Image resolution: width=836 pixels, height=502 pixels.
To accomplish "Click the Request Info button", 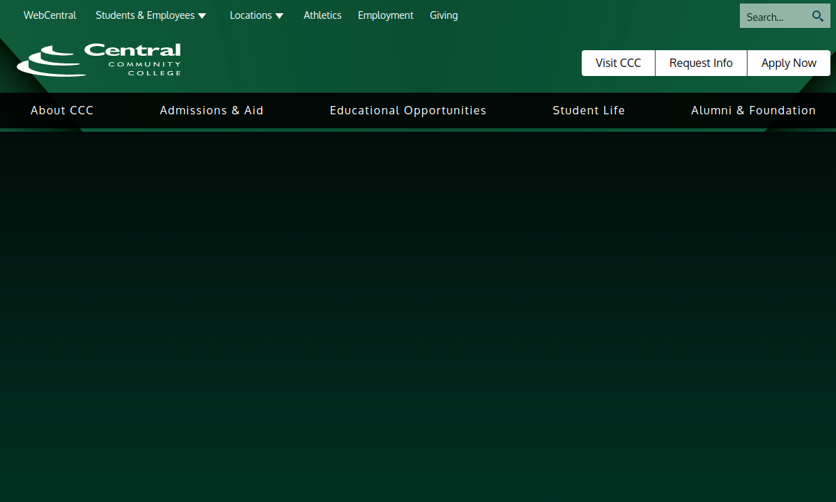I will point(701,63).
